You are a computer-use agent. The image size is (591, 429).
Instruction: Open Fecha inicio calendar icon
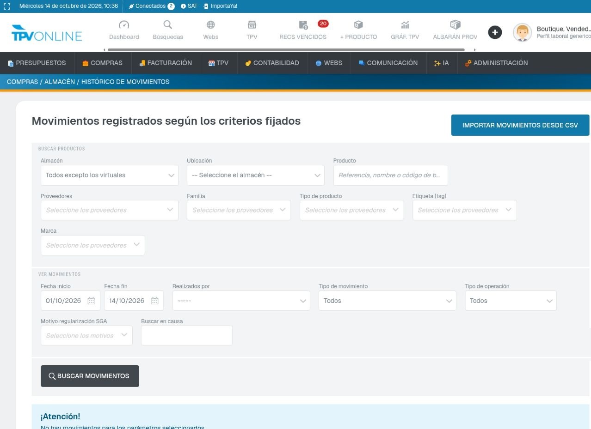[92, 301]
